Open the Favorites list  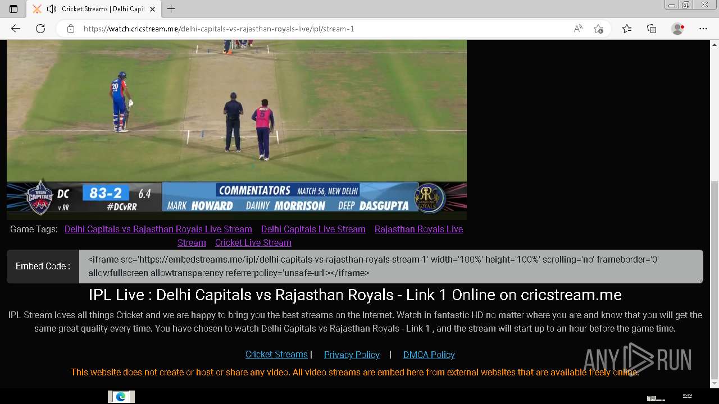point(627,29)
